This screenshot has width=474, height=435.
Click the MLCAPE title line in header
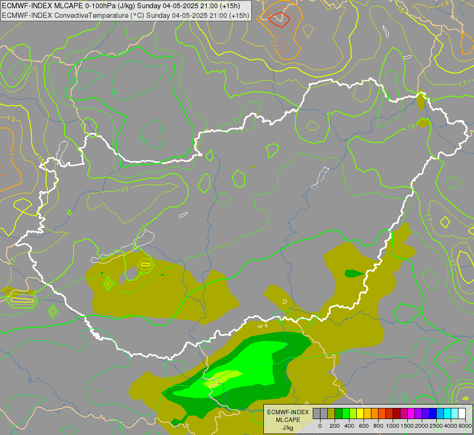pos(121,6)
